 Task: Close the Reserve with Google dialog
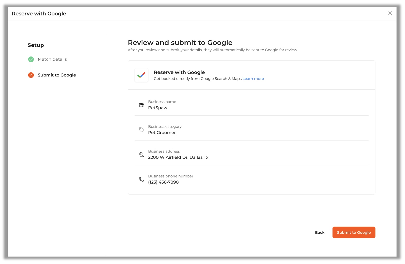pyautogui.click(x=390, y=13)
